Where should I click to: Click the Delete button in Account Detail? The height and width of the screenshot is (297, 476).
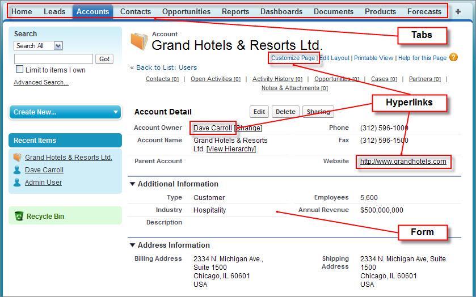pos(285,112)
